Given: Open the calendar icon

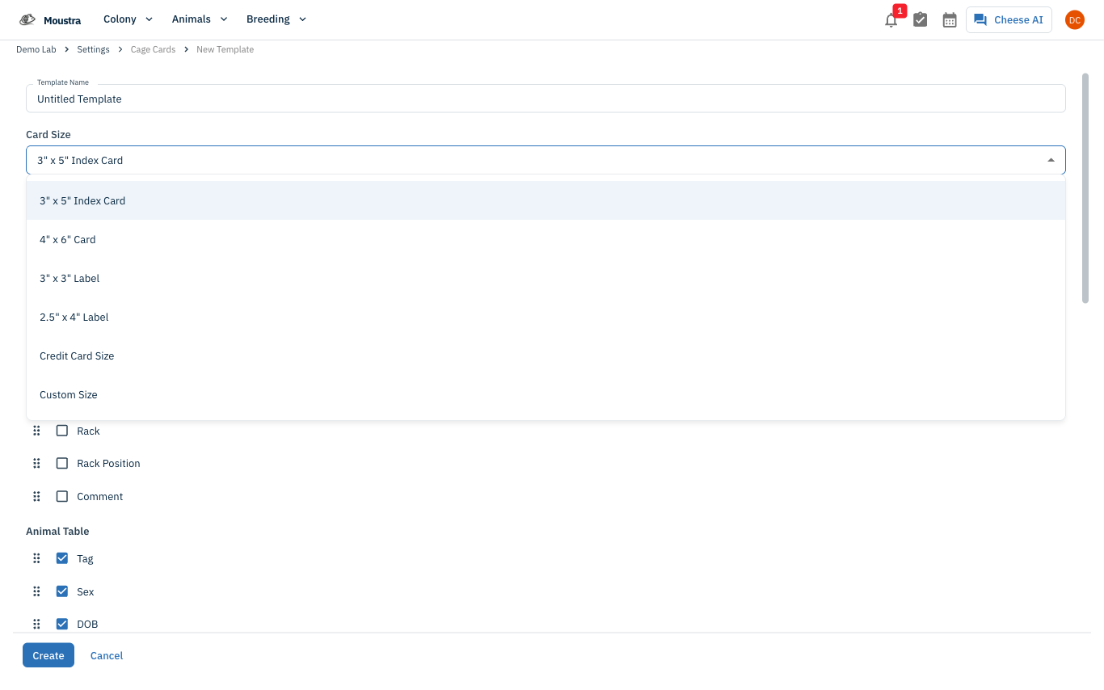Looking at the screenshot, I should pyautogui.click(x=950, y=20).
